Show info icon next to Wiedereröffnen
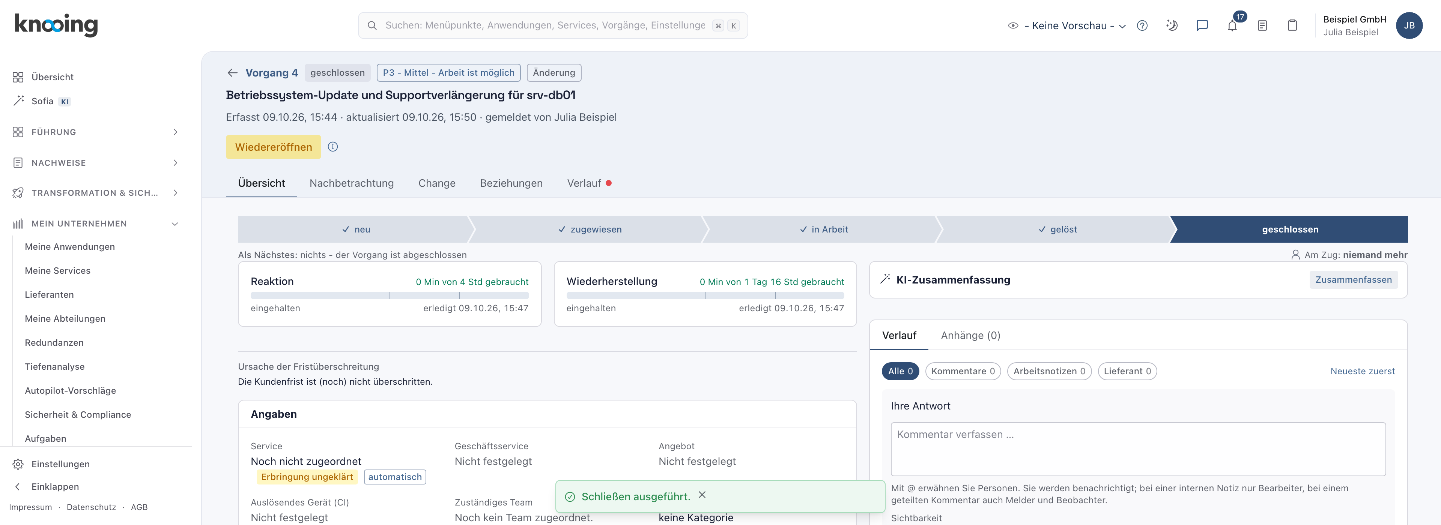Viewport: 1441px width, 525px height. [x=333, y=147]
